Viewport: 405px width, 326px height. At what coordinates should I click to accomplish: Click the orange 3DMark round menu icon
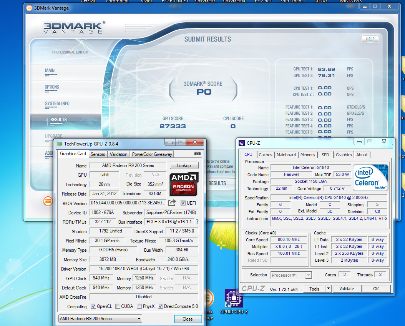[x=48, y=201]
